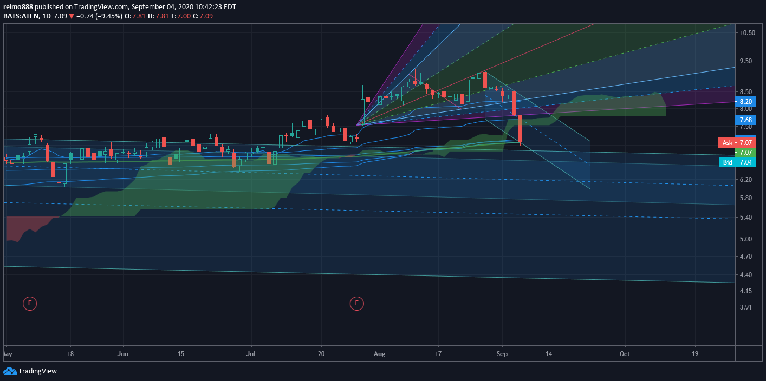The width and height of the screenshot is (766, 381).
Task: Click 3.91 on the price axis
Action: 747,307
